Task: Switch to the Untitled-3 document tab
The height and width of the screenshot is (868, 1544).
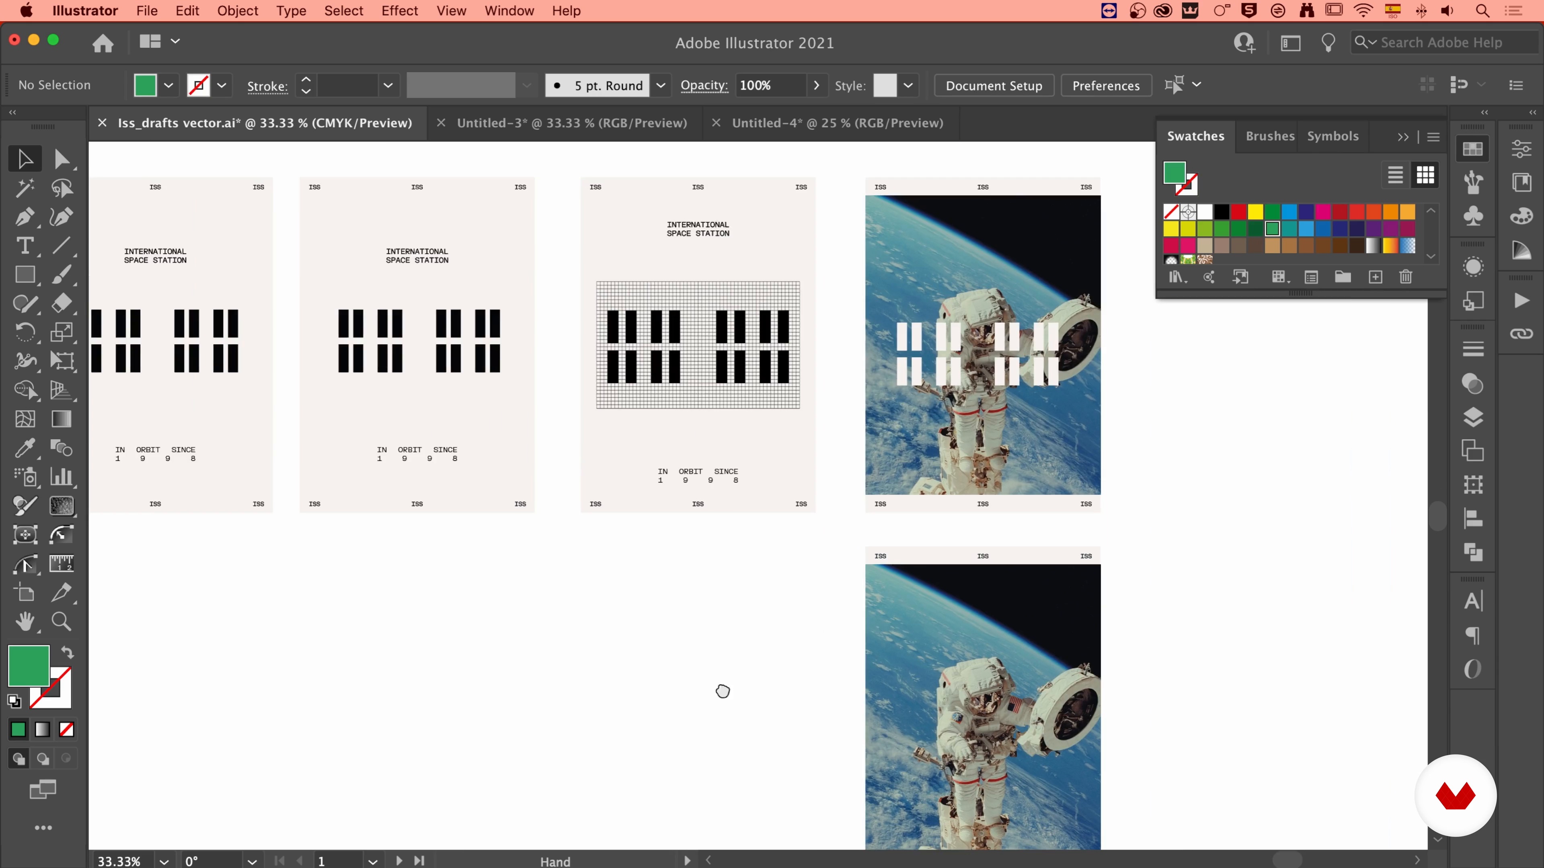Action: coord(571,123)
